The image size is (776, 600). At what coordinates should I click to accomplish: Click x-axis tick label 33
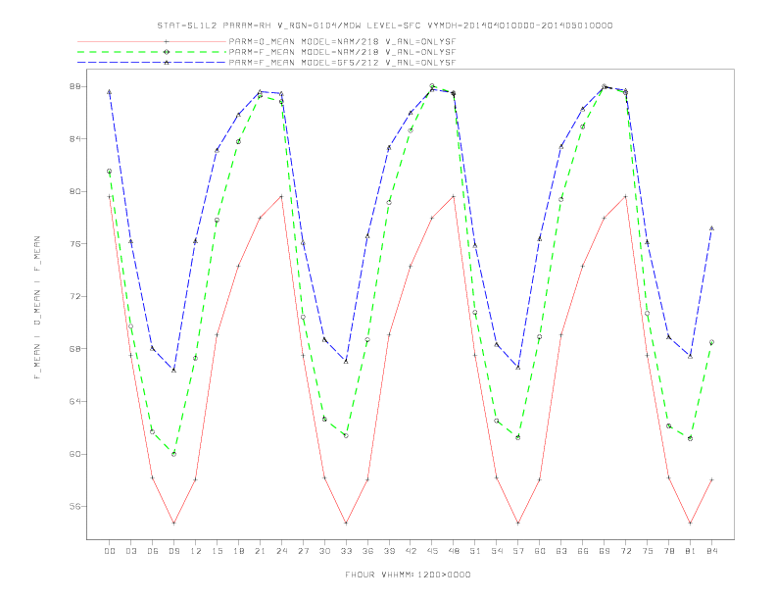pos(346,551)
